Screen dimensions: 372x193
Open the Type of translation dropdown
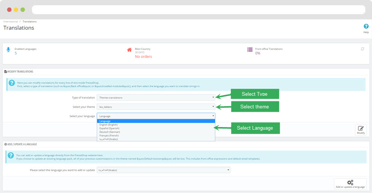[156, 98]
